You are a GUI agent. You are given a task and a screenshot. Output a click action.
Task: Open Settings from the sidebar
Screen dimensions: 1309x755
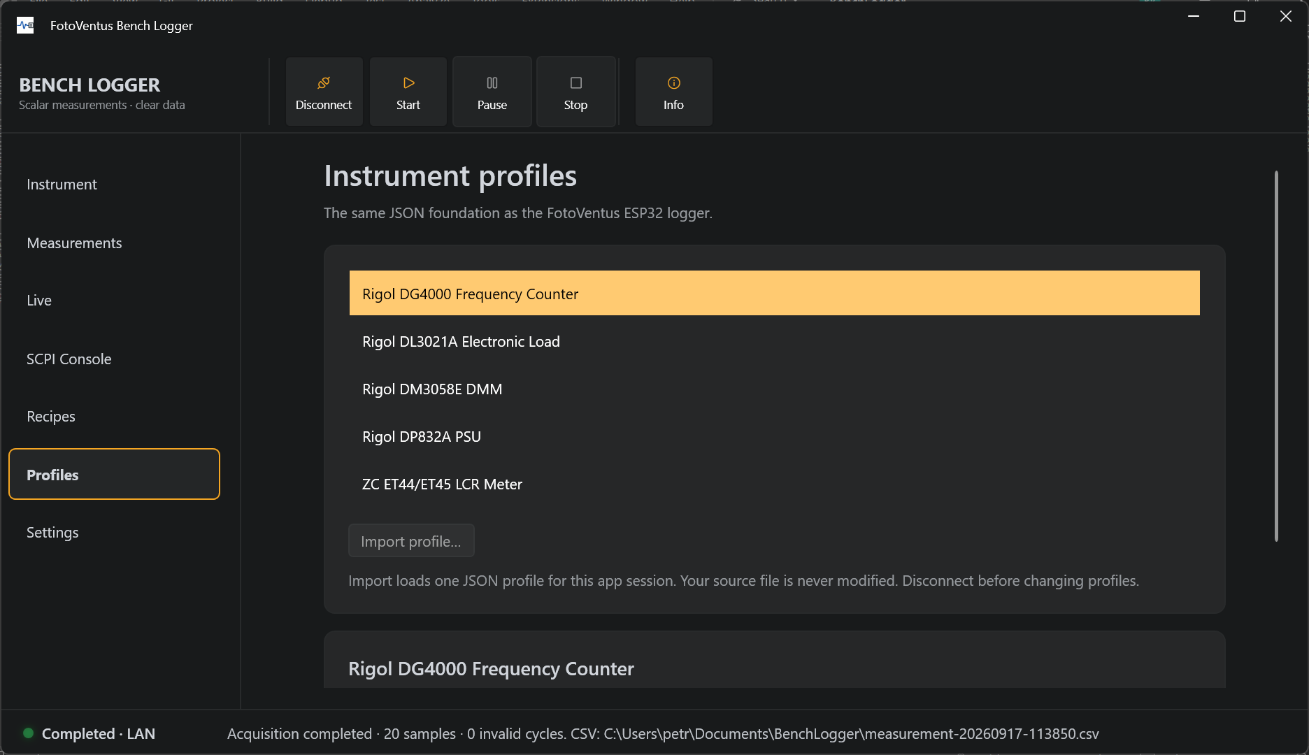[114, 533]
